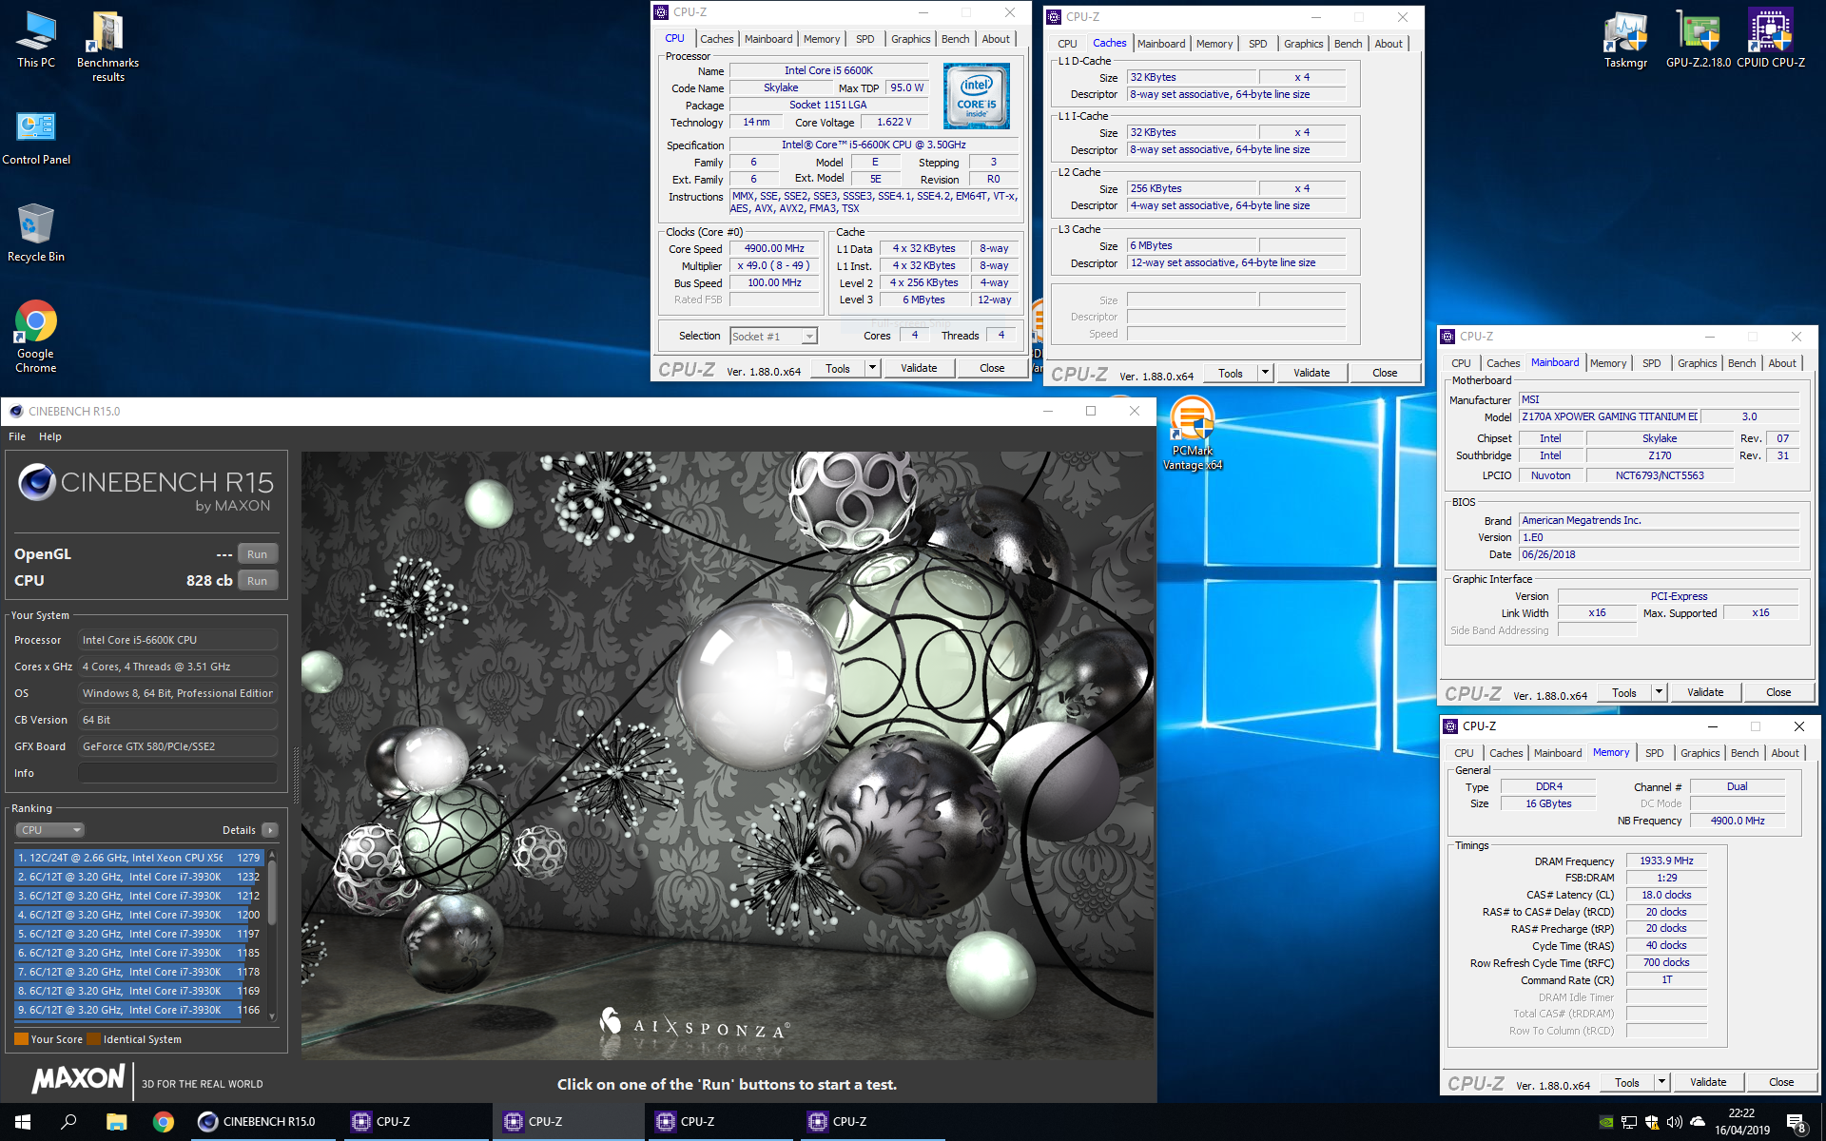
Task: Open the Windows Start menu
Action: tap(23, 1122)
